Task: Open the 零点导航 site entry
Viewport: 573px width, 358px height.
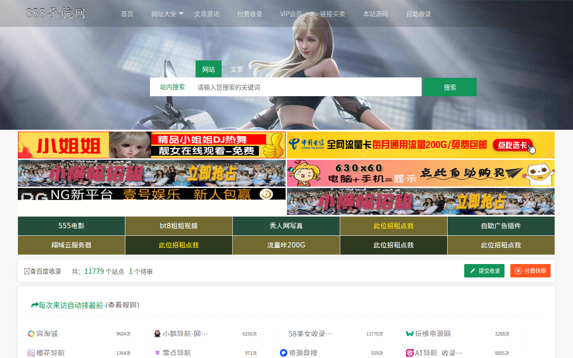Action: pyautogui.click(x=177, y=353)
